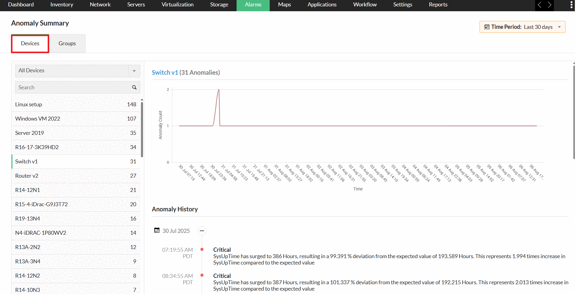Screen dimensions: 577x297
Task: Open the Reports menu
Action: click(x=438, y=5)
